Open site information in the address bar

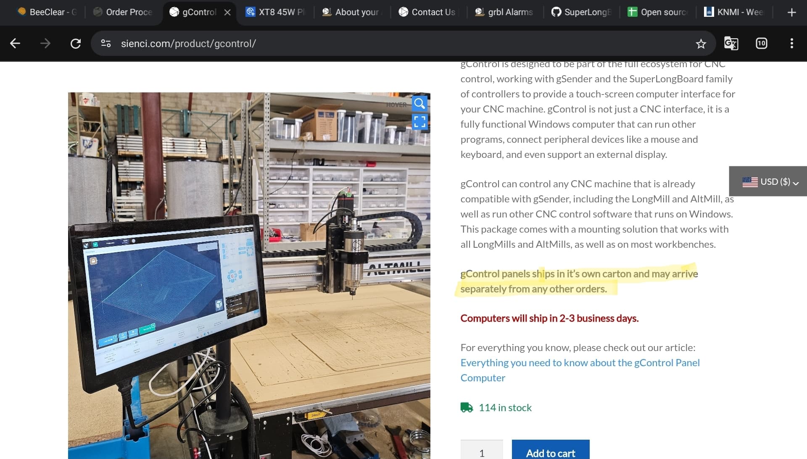[x=106, y=43]
